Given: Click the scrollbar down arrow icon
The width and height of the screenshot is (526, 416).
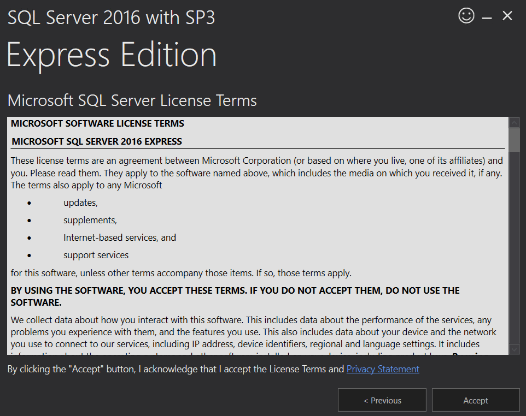Looking at the screenshot, I should 514,348.
